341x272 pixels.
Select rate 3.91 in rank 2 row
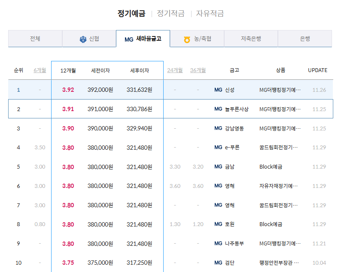[x=68, y=109]
